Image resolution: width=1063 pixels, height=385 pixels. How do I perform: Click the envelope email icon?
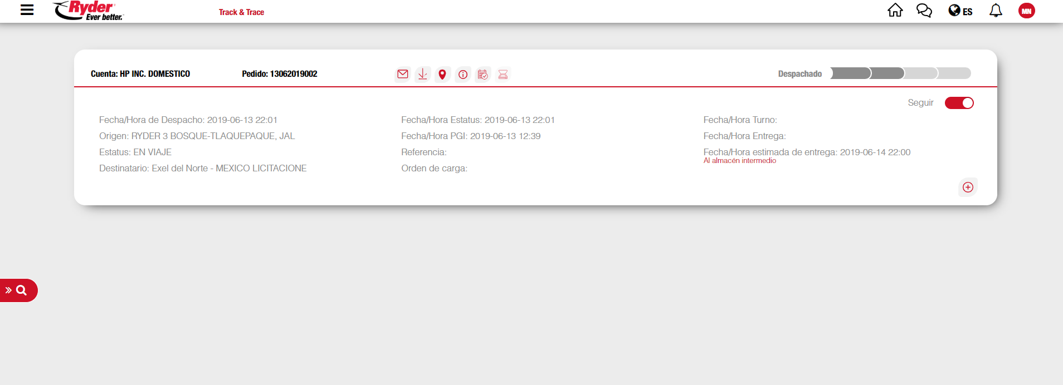tap(402, 74)
